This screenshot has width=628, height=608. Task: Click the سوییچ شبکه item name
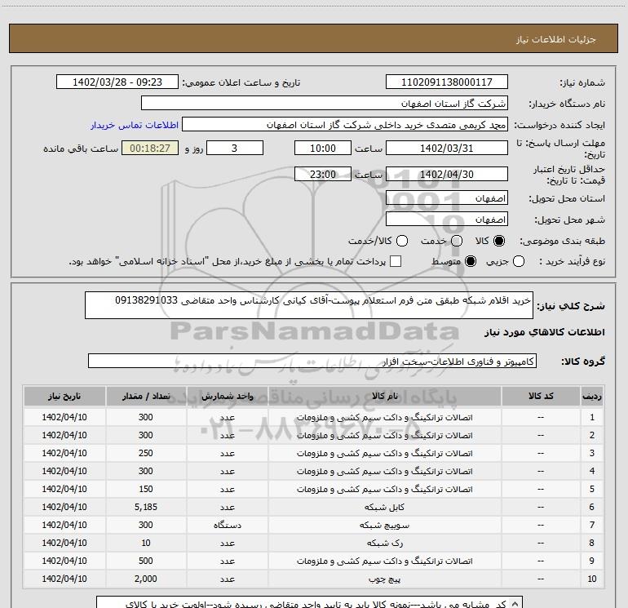point(384,525)
